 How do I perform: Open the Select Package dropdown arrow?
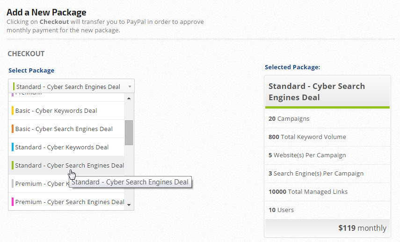pyautogui.click(x=129, y=87)
